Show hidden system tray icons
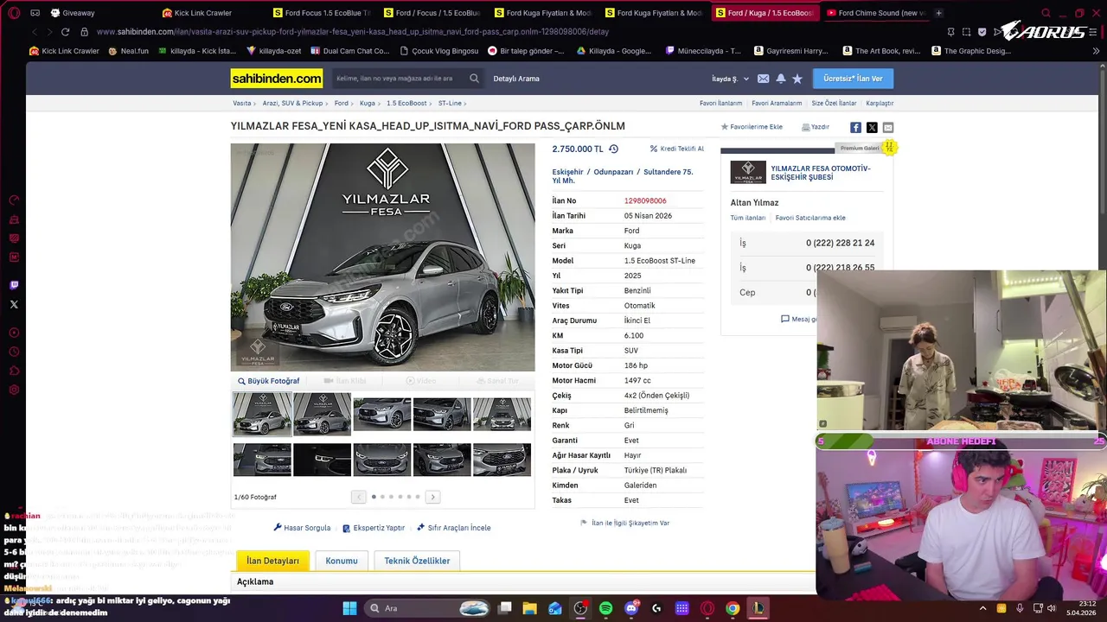The height and width of the screenshot is (622, 1107). [982, 608]
